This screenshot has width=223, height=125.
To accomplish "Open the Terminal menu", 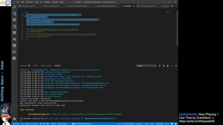I will pyautogui.click(x=55, y=2).
